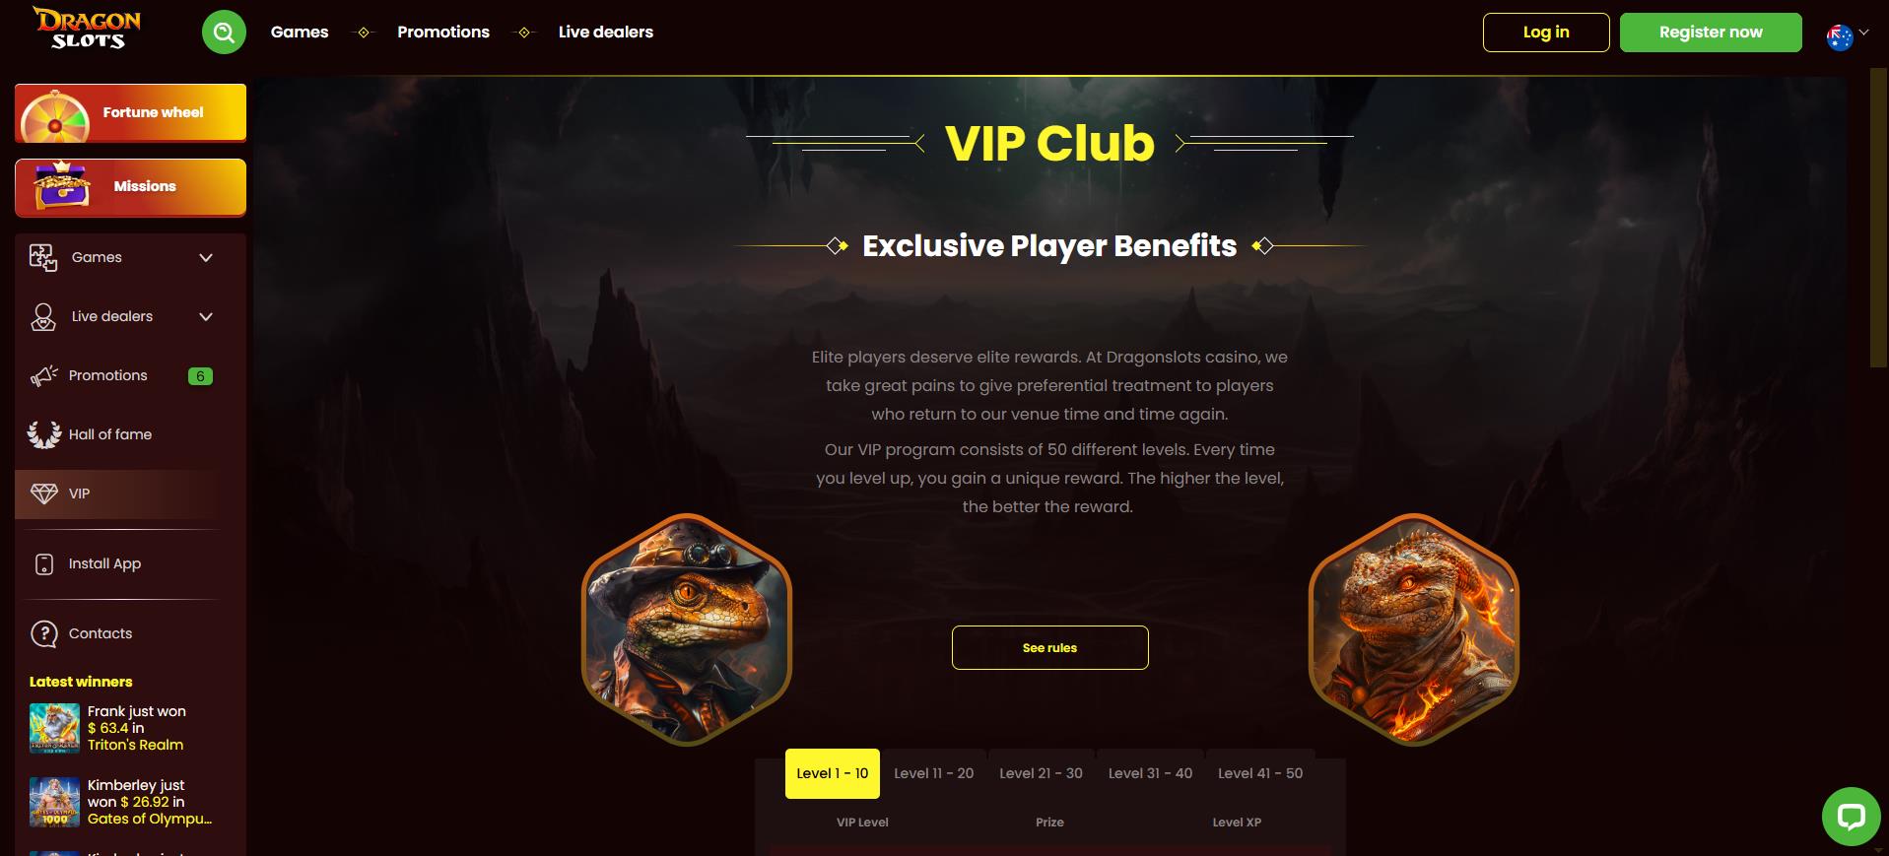This screenshot has width=1889, height=856.
Task: Select the Level 11 - 20 tab
Action: [933, 773]
